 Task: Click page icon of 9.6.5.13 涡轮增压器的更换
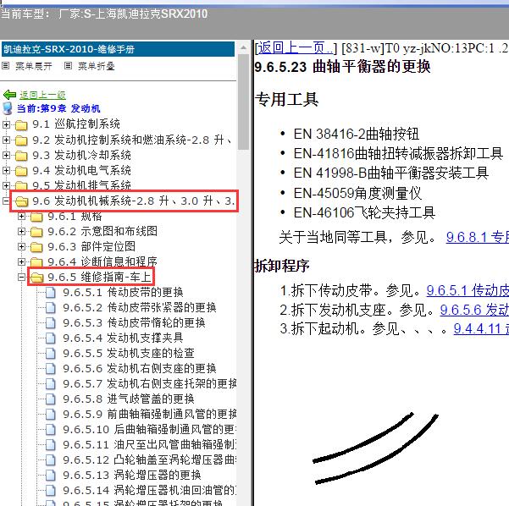pyautogui.click(x=50, y=476)
